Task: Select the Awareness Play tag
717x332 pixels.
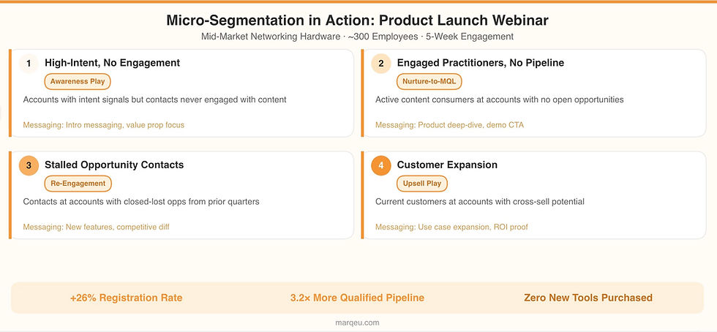Action: pyautogui.click(x=78, y=81)
